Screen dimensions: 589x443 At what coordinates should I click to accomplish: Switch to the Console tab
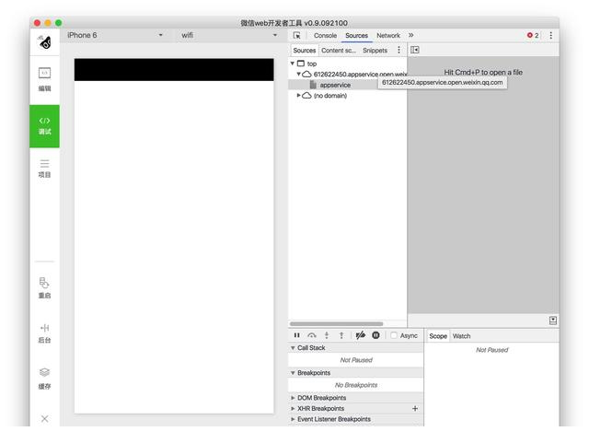[x=325, y=35]
